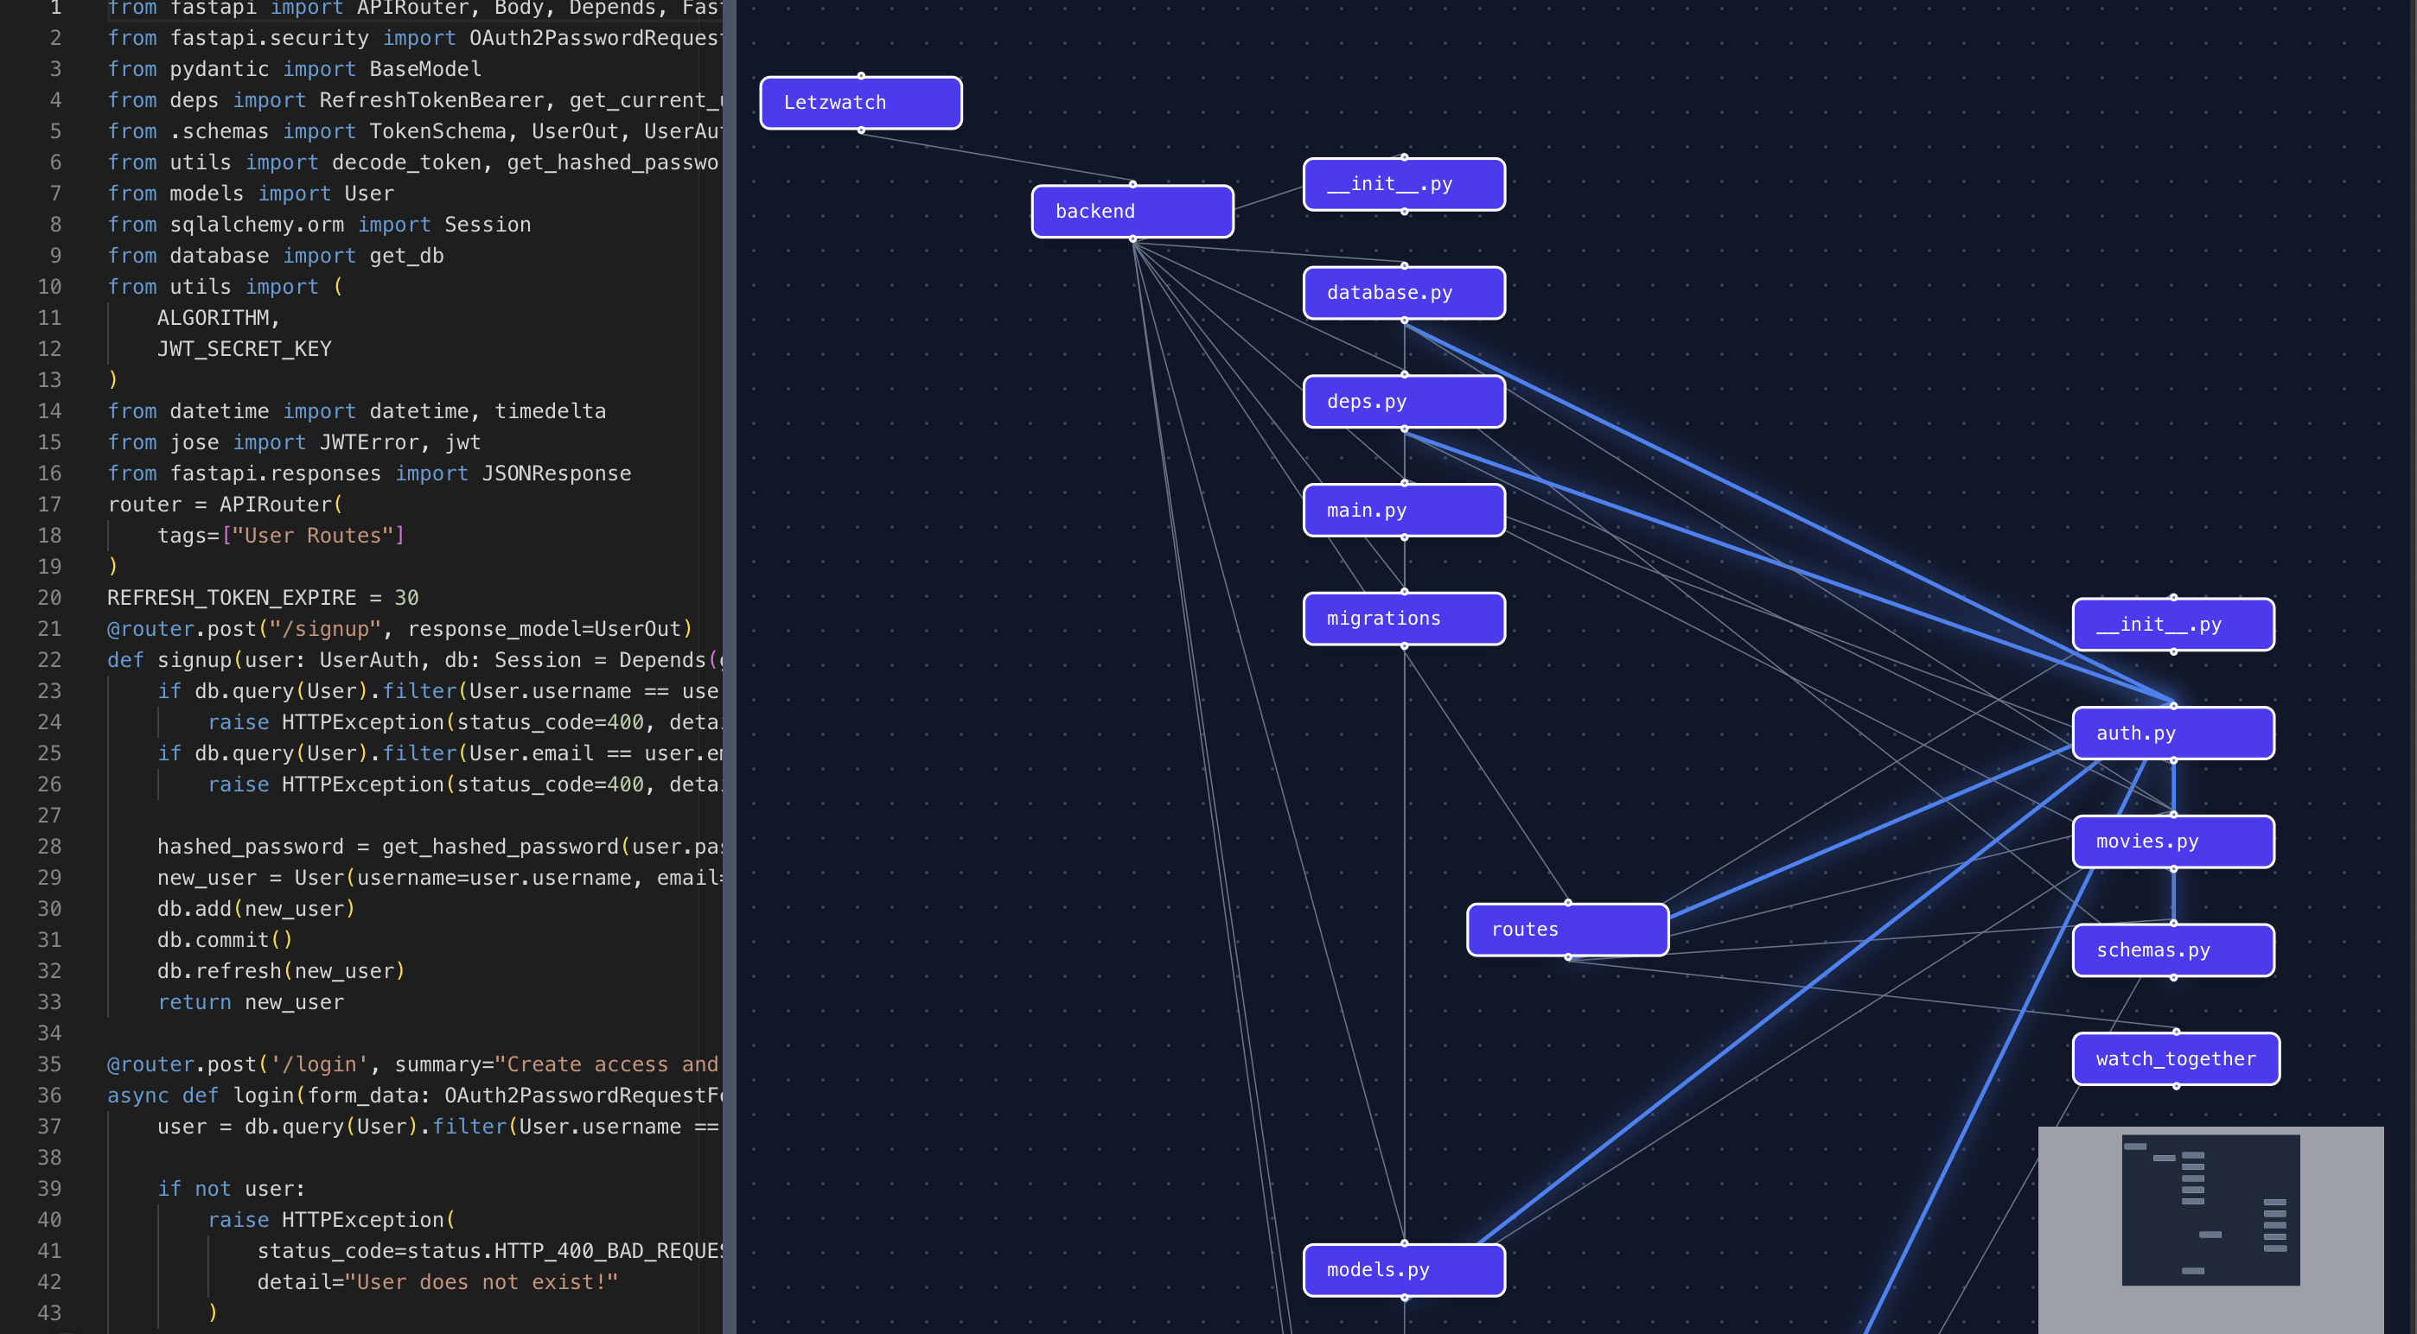This screenshot has height=1334, width=2417.
Task: Click the highlighted auth.py node
Action: pyautogui.click(x=2172, y=734)
